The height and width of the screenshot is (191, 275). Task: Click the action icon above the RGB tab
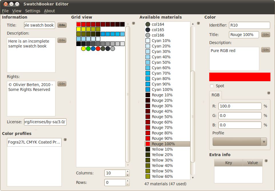pyautogui.click(x=268, y=93)
